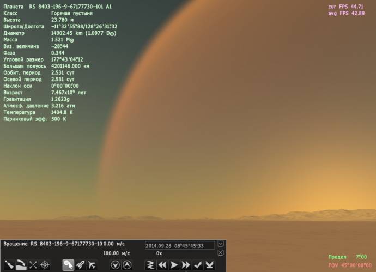
Task: Click the checkmark normal time rate icon
Action: point(198,265)
